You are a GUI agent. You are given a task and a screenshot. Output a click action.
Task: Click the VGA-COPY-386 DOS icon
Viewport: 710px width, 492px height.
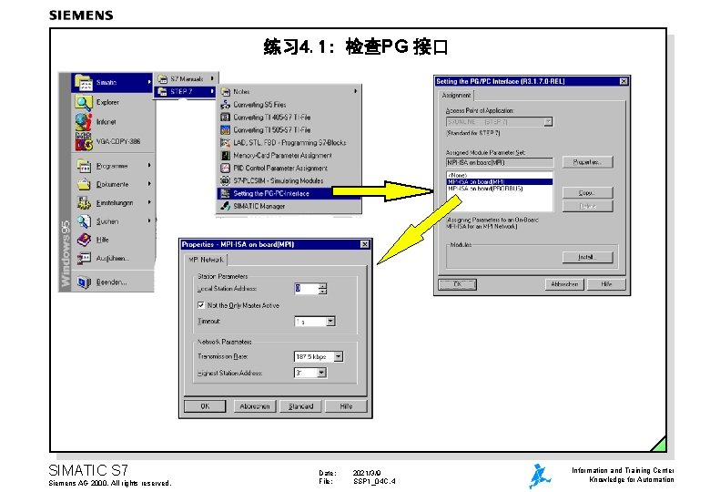84,141
